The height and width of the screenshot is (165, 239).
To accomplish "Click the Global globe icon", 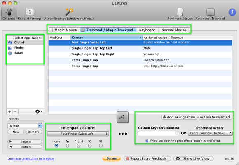I will click(10, 42).
